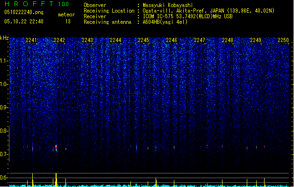This screenshot has width=294, height=187.
Task: Click the Receiver label
Action: 95,16
